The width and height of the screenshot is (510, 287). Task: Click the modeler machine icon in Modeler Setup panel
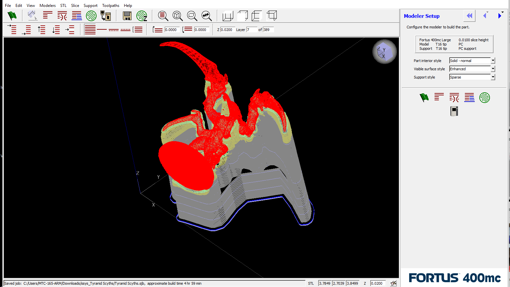point(454,111)
